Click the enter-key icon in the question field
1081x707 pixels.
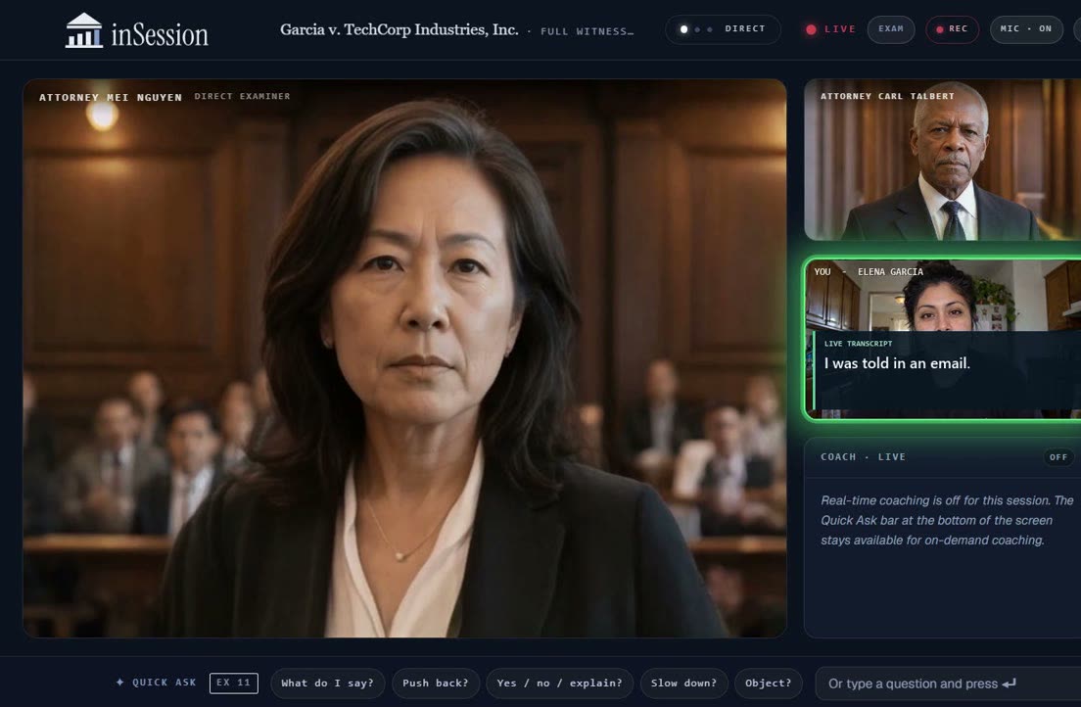pos(1010,683)
